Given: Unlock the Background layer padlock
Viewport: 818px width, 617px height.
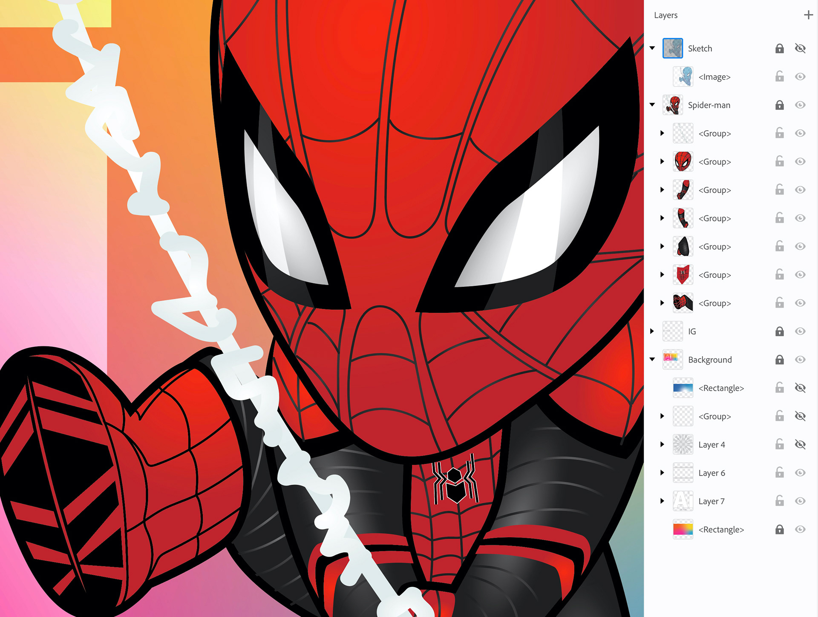Looking at the screenshot, I should point(779,360).
